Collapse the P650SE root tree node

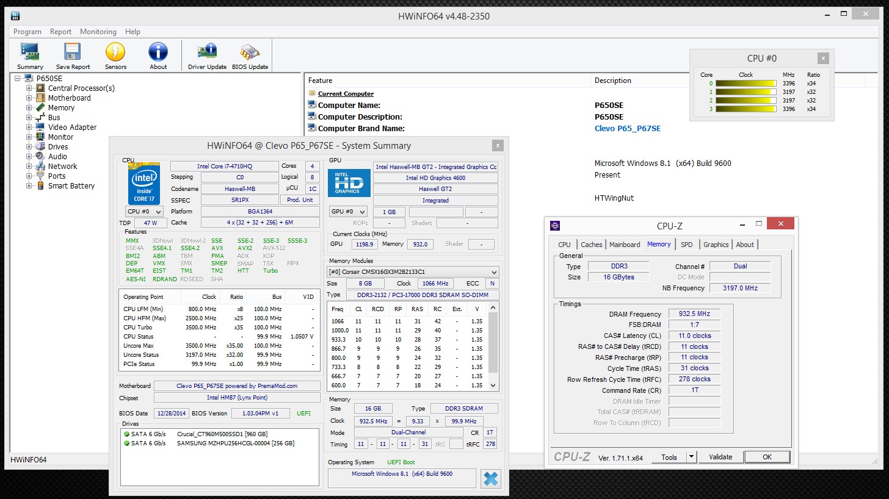tap(18, 78)
